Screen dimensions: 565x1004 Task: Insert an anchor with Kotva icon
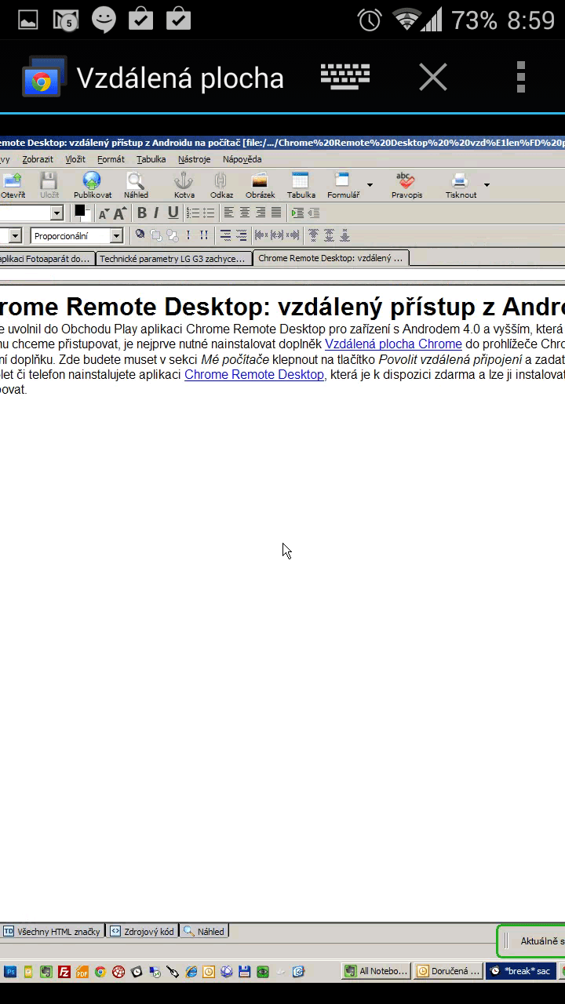pos(184,185)
